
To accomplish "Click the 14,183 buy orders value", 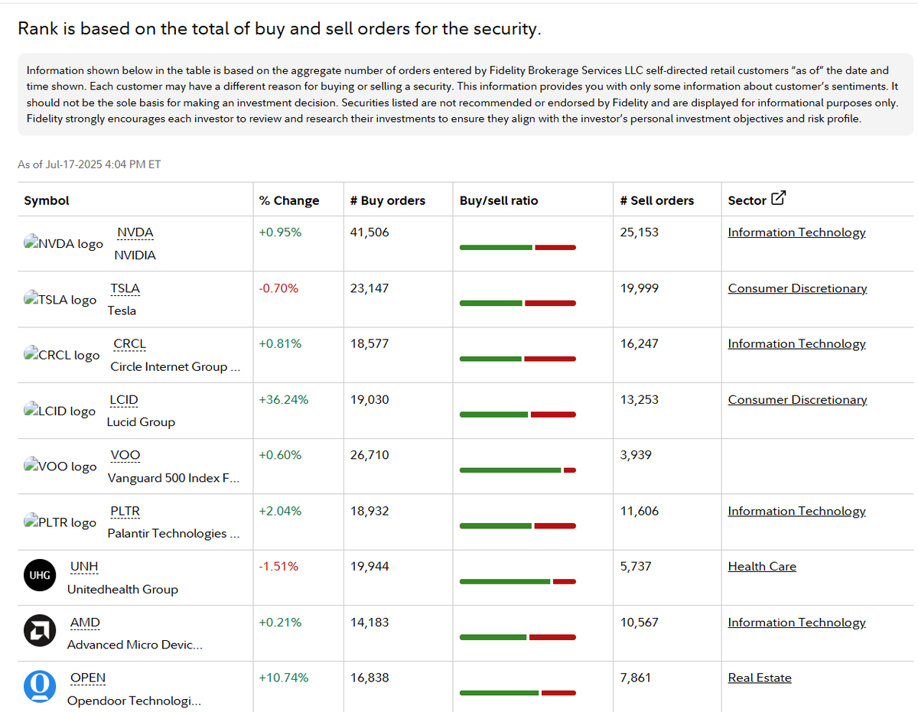I will [369, 623].
